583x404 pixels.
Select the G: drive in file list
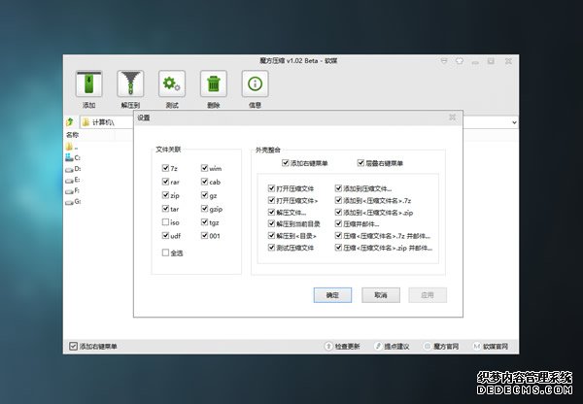[x=73, y=202]
